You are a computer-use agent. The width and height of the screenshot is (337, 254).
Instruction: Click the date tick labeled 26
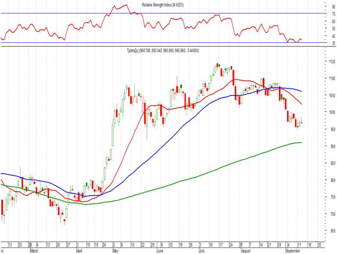(191, 245)
